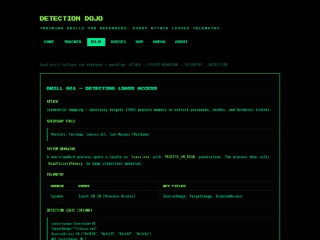Select the active DOJO tab

(x=96, y=42)
